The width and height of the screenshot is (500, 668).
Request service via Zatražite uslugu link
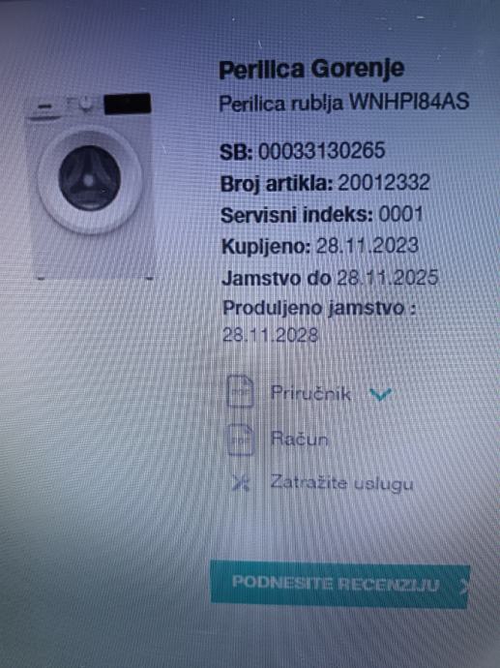(341, 483)
